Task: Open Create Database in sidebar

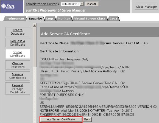Action: coord(18,32)
